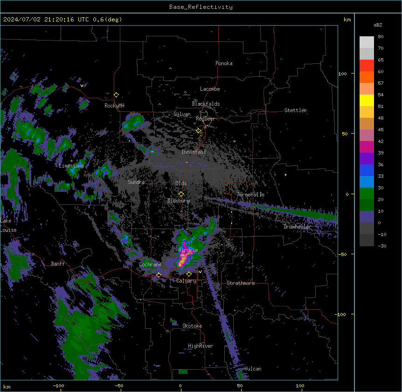The image size is (402, 392).
Task: Click the RedDeer city label
Action: tap(205, 119)
